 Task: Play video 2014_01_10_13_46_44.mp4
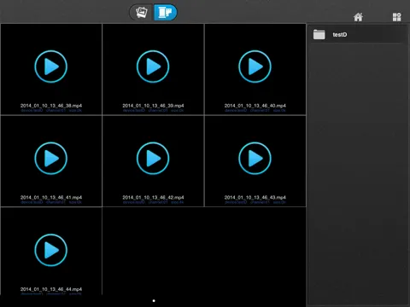point(51,250)
